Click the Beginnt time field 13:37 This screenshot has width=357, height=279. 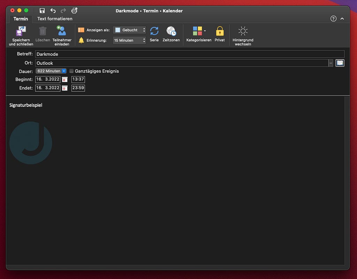[x=78, y=79]
